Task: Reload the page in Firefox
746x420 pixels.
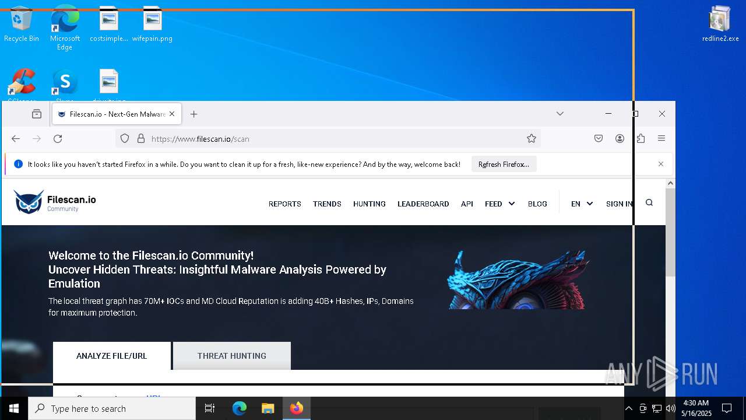Action: point(58,138)
